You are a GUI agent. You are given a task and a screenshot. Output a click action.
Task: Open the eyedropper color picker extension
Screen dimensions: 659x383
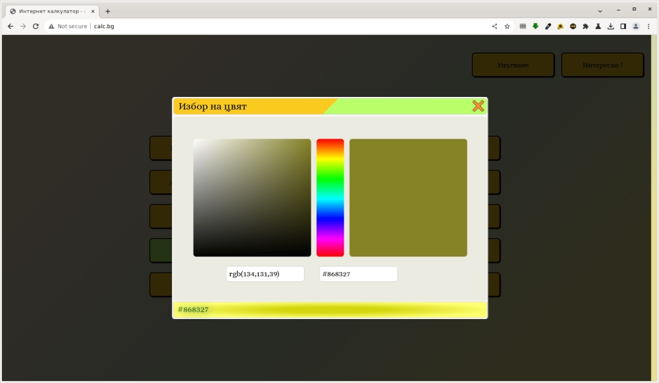548,26
